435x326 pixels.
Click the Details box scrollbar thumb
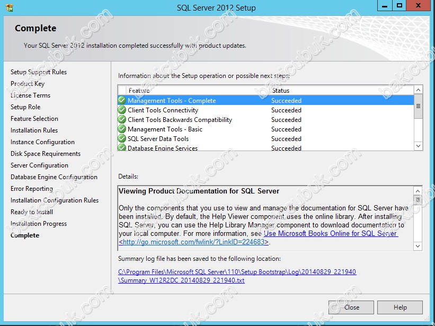418,200
